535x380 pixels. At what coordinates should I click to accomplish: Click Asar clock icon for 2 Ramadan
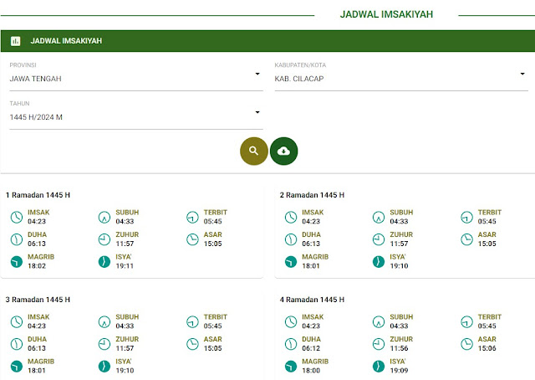click(466, 239)
